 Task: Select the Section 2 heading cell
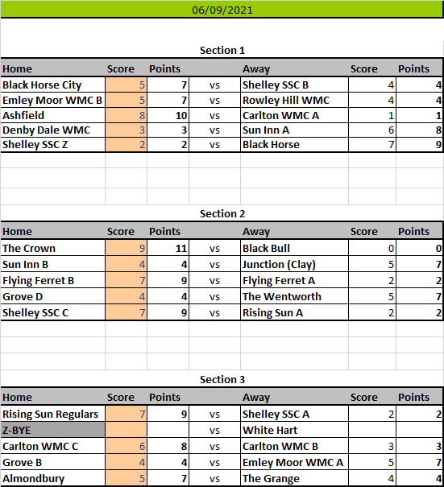click(x=222, y=213)
